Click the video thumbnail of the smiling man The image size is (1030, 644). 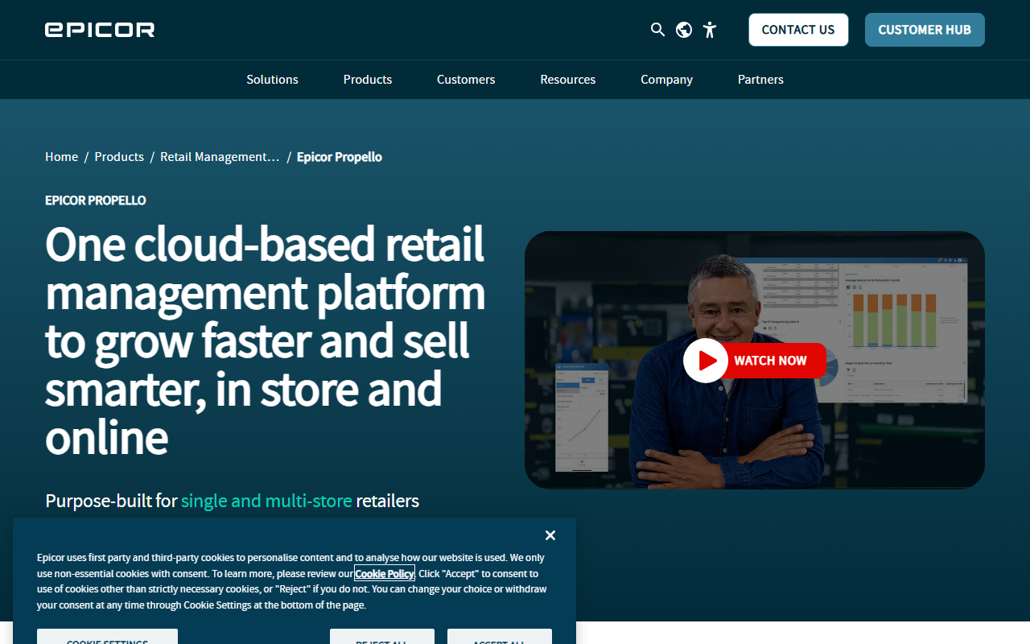click(x=755, y=360)
